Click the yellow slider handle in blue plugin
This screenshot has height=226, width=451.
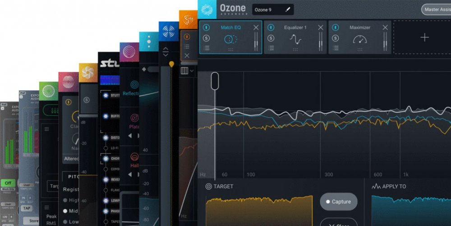pyautogui.click(x=171, y=64)
